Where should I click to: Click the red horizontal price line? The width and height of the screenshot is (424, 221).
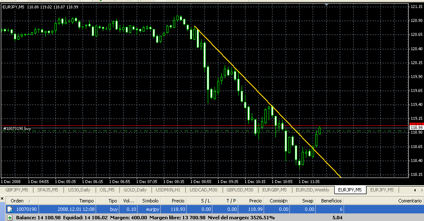tap(206, 126)
